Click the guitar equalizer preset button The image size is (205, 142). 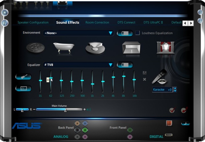click(23, 77)
